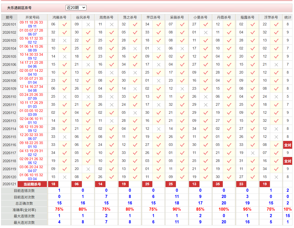
Task: Select the period number 2026101
Action: [x=9, y=25]
